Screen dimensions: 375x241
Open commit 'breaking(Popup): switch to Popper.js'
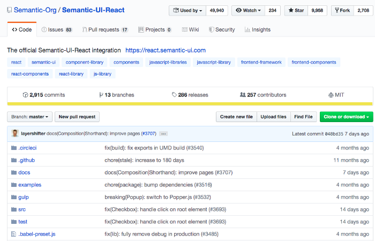pyautogui.click(x=157, y=197)
